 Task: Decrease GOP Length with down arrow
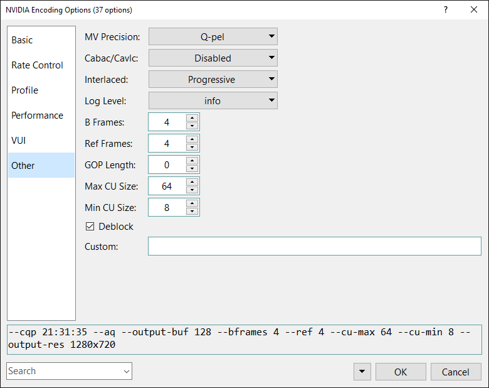pyautogui.click(x=192, y=169)
